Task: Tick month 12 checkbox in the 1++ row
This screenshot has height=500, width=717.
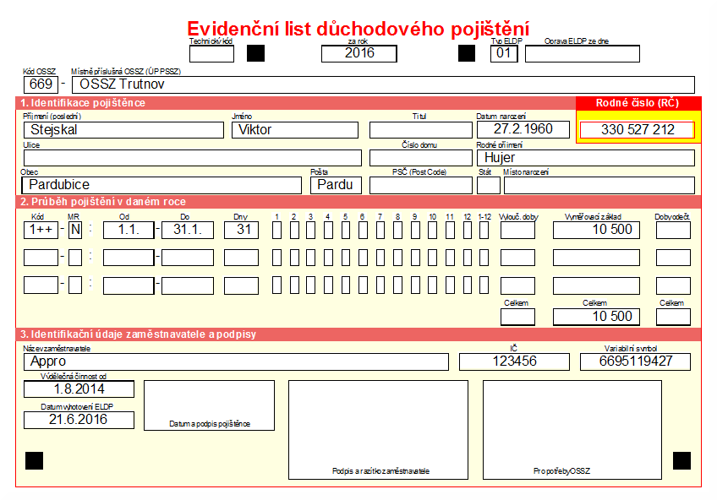Action: pos(468,230)
